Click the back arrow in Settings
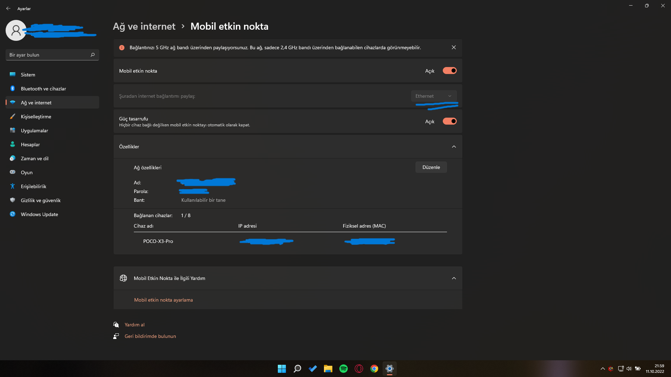 pyautogui.click(x=8, y=8)
